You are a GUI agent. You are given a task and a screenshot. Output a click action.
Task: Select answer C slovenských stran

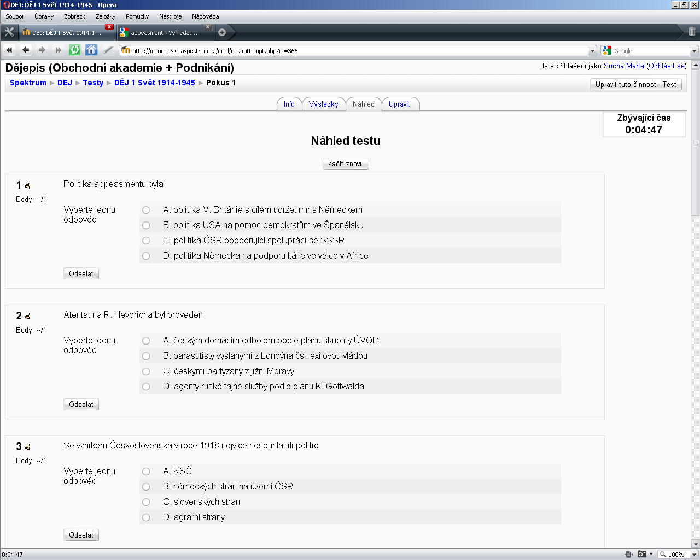146,502
